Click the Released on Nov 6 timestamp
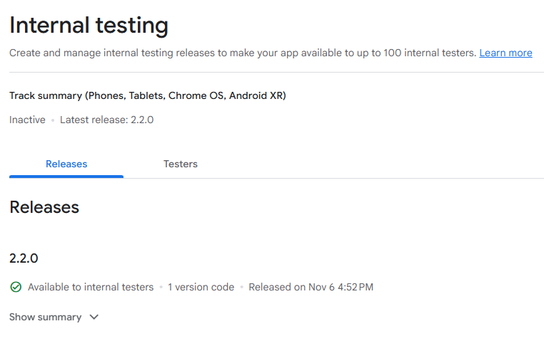 311,288
